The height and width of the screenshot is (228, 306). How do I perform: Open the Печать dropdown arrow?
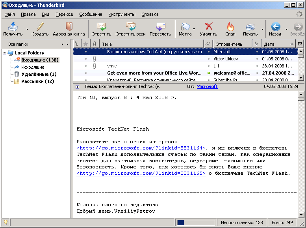(262, 29)
